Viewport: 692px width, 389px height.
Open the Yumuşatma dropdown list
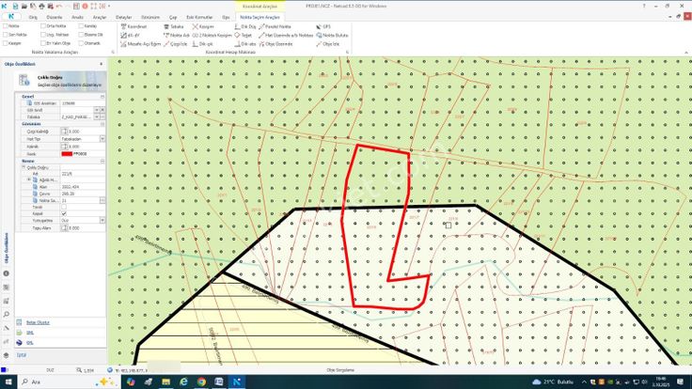tap(102, 221)
